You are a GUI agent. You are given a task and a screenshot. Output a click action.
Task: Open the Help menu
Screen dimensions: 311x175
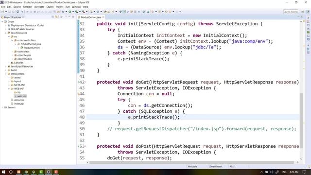point(86,7)
